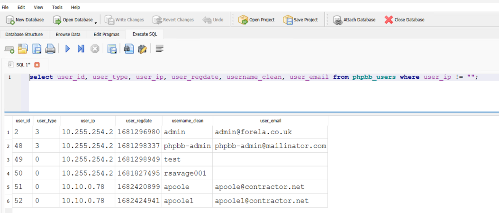Select user_id cell 48
Image resolution: width=499 pixels, height=213 pixels.
23,146
